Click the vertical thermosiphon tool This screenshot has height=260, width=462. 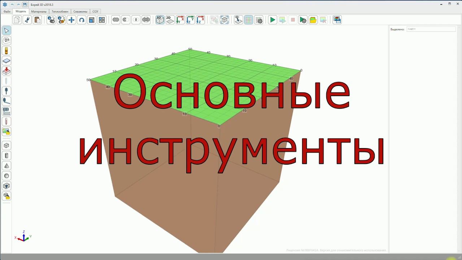tap(6, 91)
